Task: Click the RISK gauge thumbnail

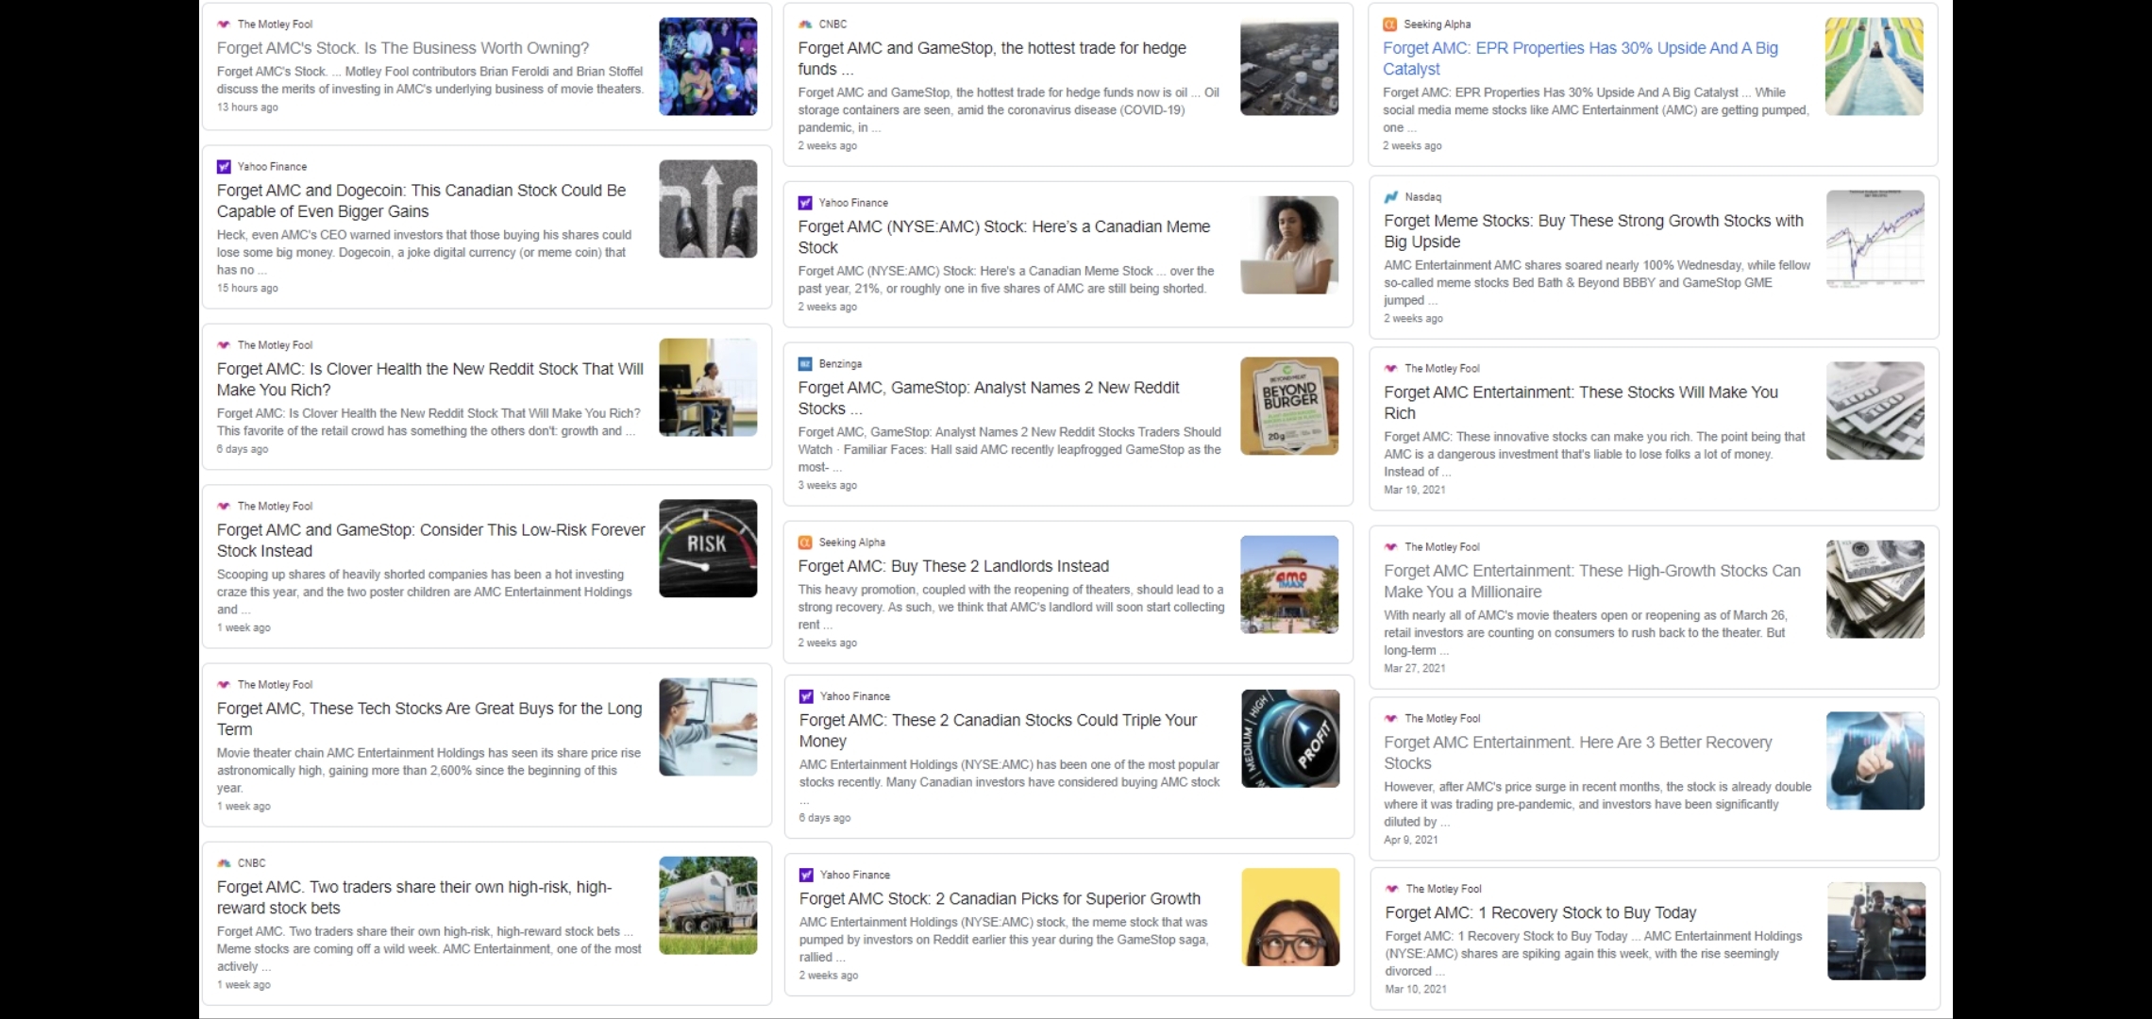Action: 708,549
